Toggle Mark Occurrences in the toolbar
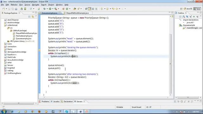This screenshot has height=114, width=203. (89, 9)
